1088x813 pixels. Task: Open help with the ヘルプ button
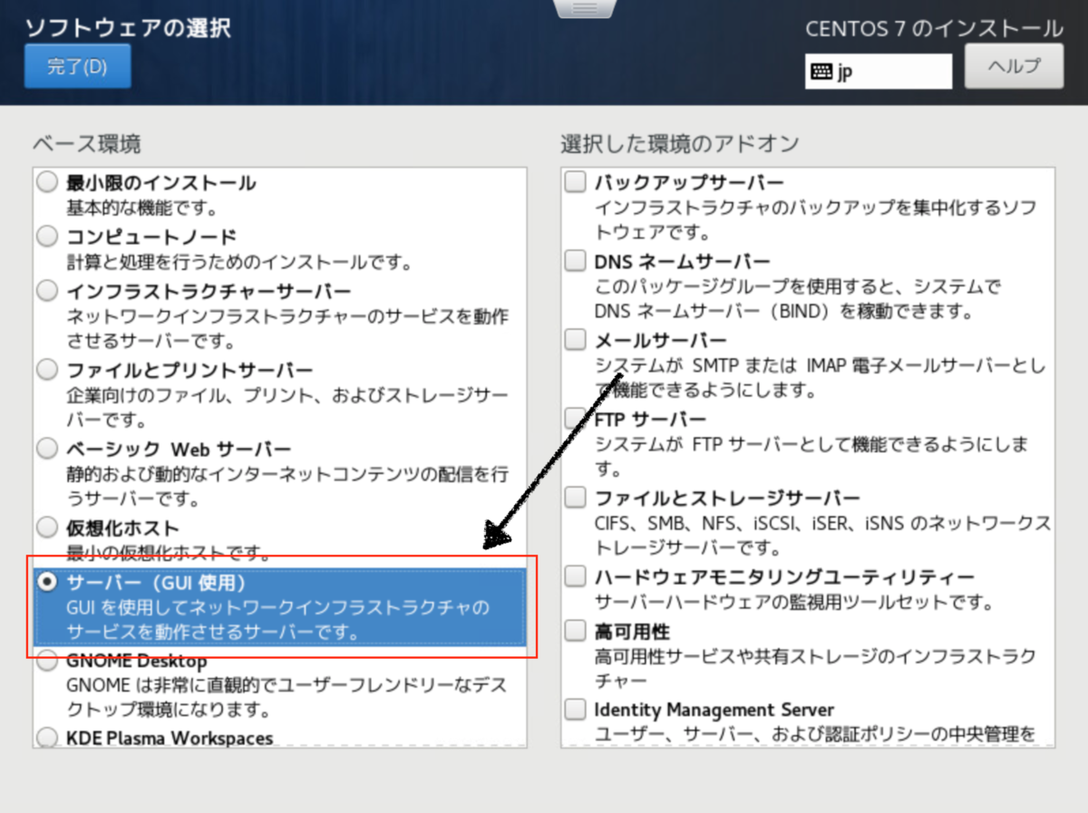click(x=1014, y=66)
